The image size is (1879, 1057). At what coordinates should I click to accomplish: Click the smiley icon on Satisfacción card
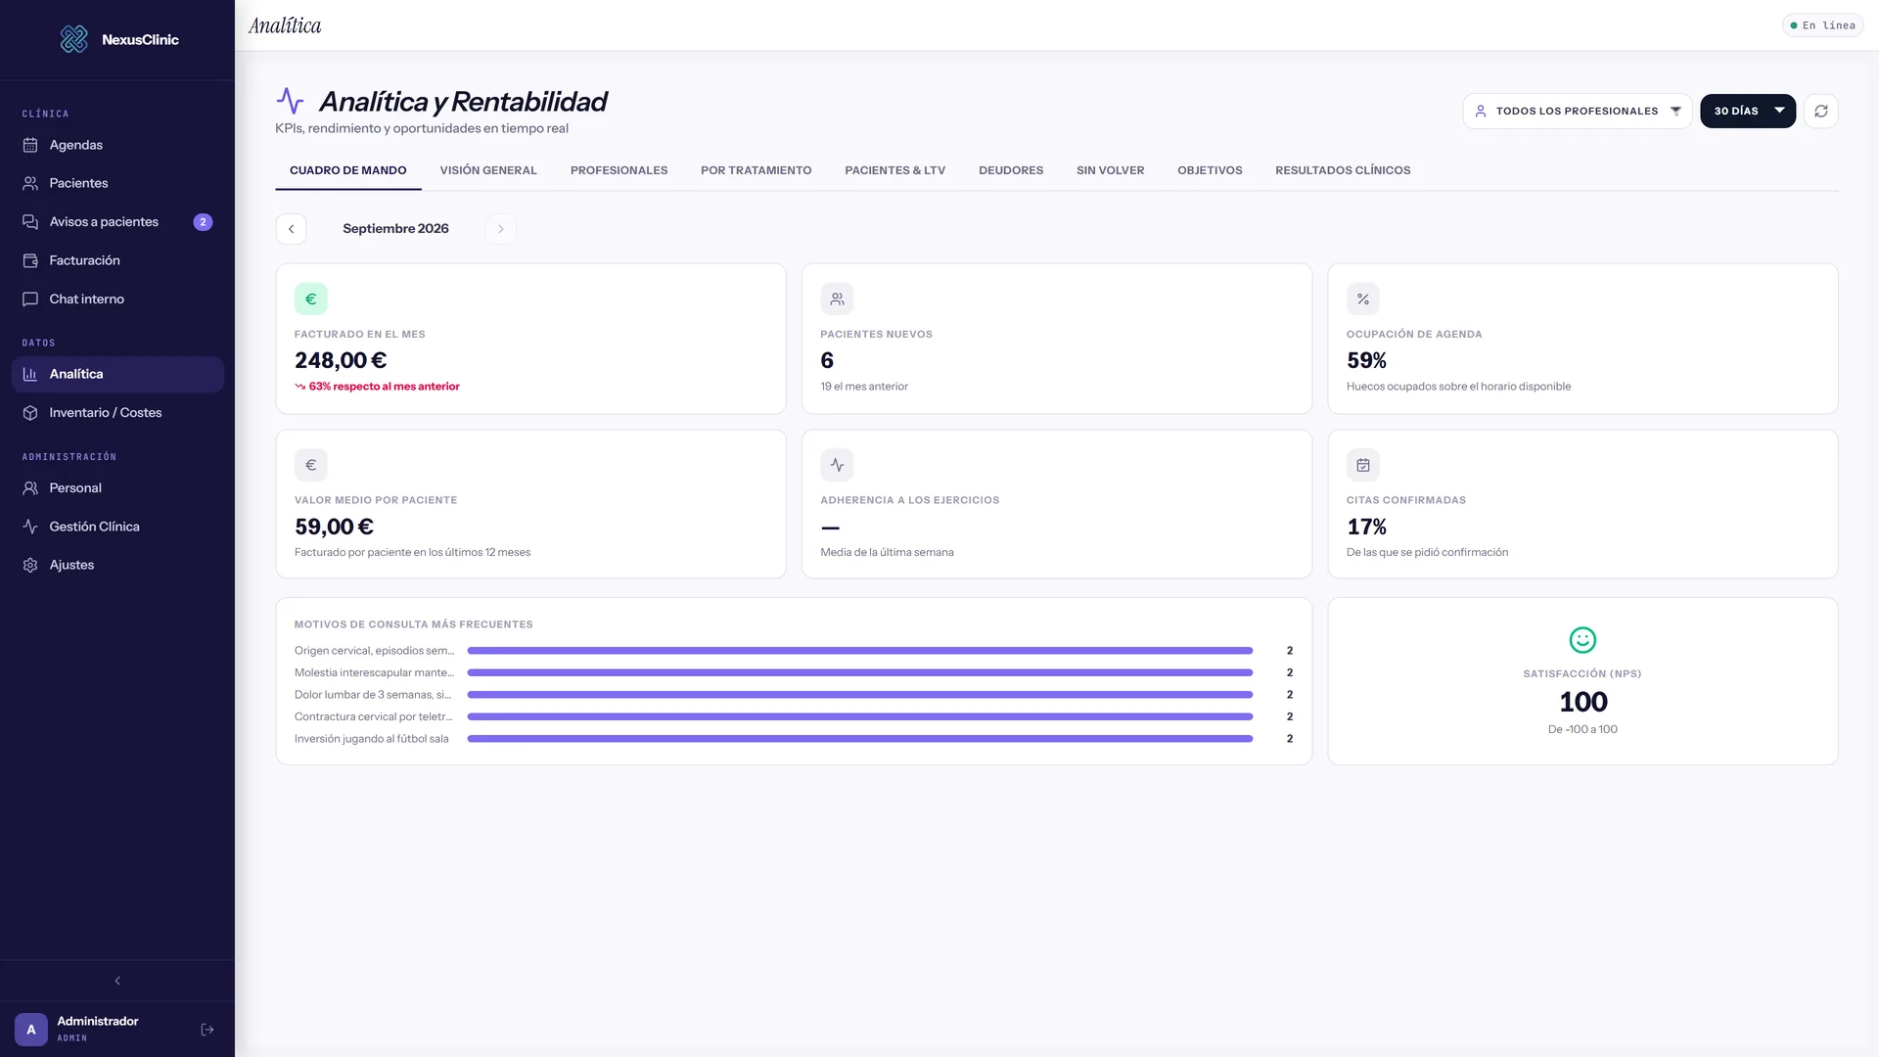pyautogui.click(x=1582, y=640)
